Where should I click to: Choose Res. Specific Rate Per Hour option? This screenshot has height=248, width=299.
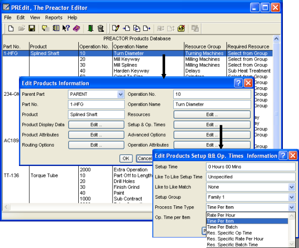247,239
